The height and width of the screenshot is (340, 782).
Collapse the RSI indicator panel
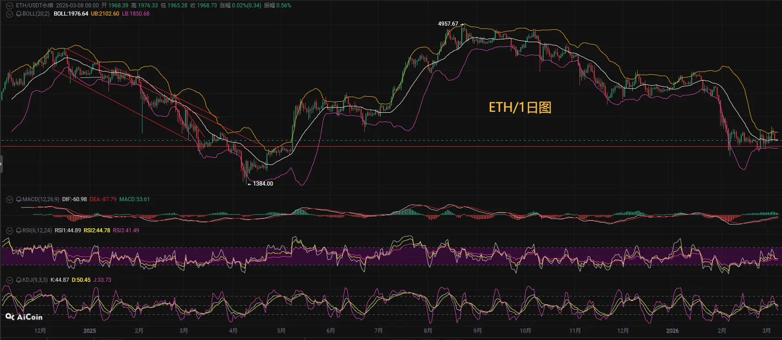9,230
